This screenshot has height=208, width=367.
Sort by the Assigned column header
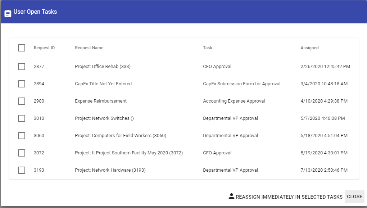[309, 48]
